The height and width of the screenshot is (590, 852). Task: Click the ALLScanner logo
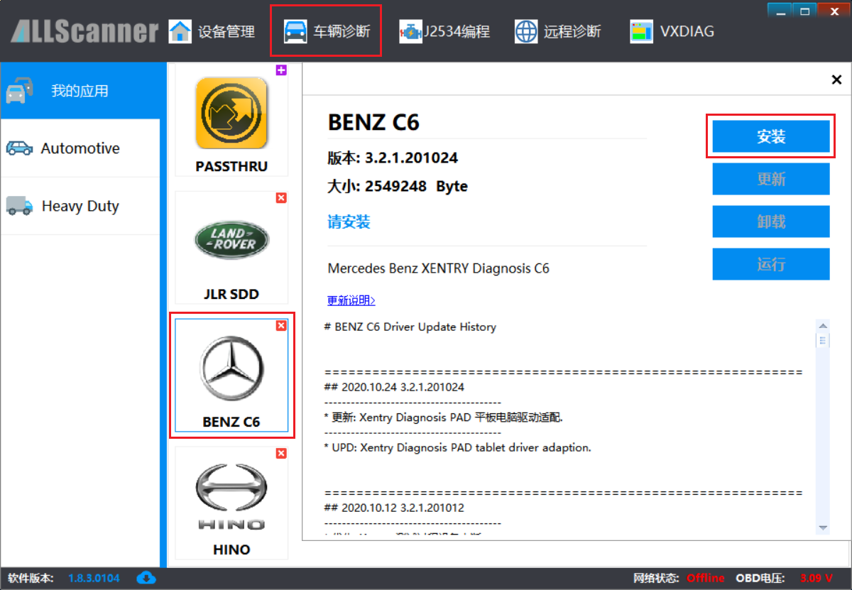[84, 31]
